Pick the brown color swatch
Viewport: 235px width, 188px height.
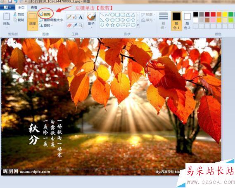pos(207,20)
